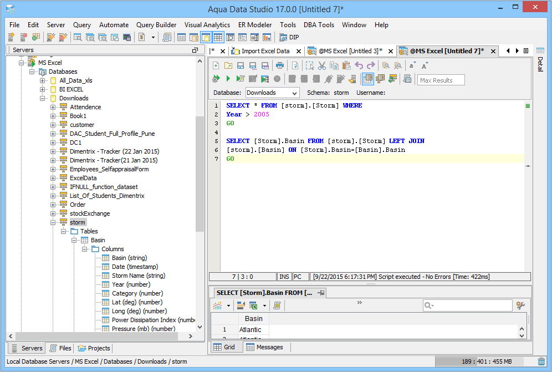Pin the SELECT results tab

click(321, 292)
